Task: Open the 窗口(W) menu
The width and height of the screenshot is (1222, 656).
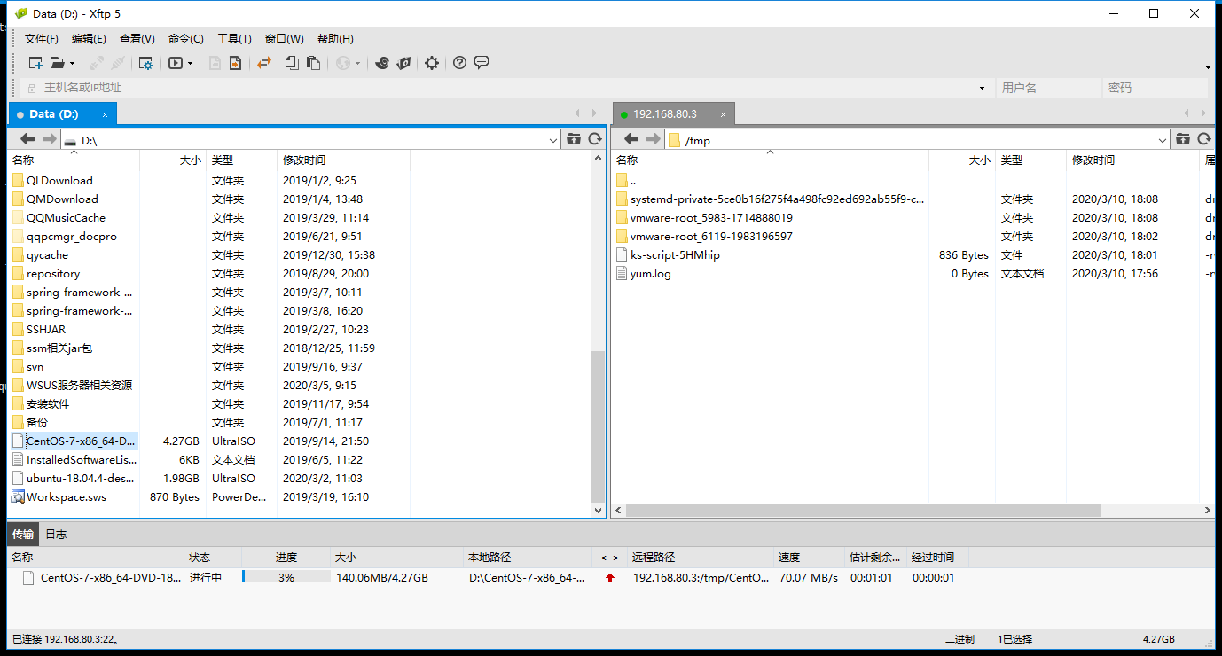Action: [x=285, y=39]
